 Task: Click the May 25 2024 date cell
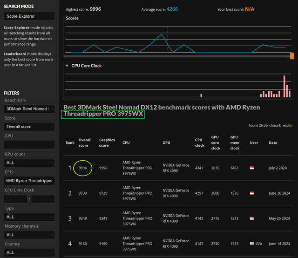(x=279, y=218)
